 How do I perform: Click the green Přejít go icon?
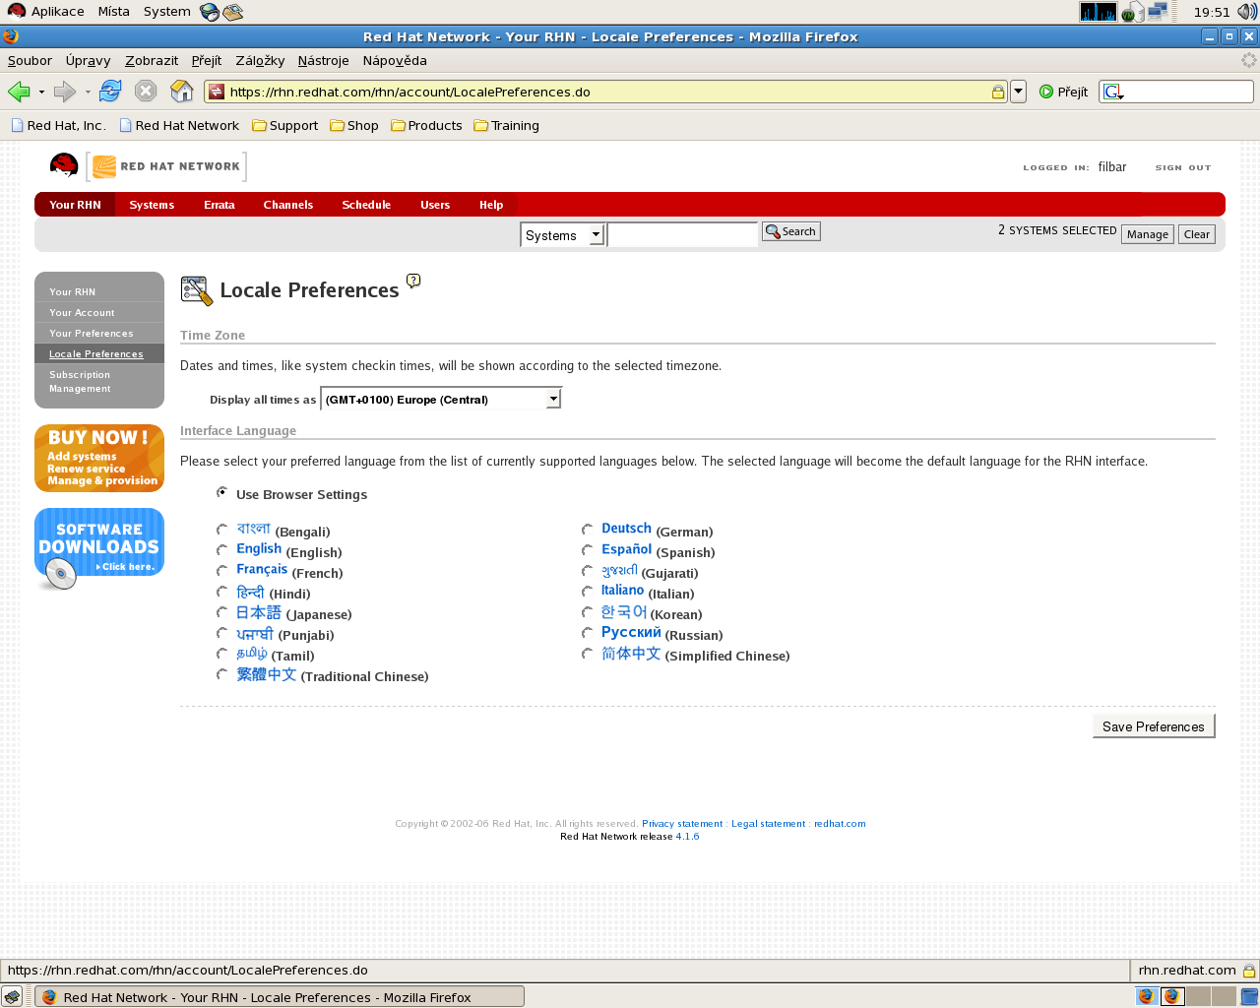(1046, 92)
